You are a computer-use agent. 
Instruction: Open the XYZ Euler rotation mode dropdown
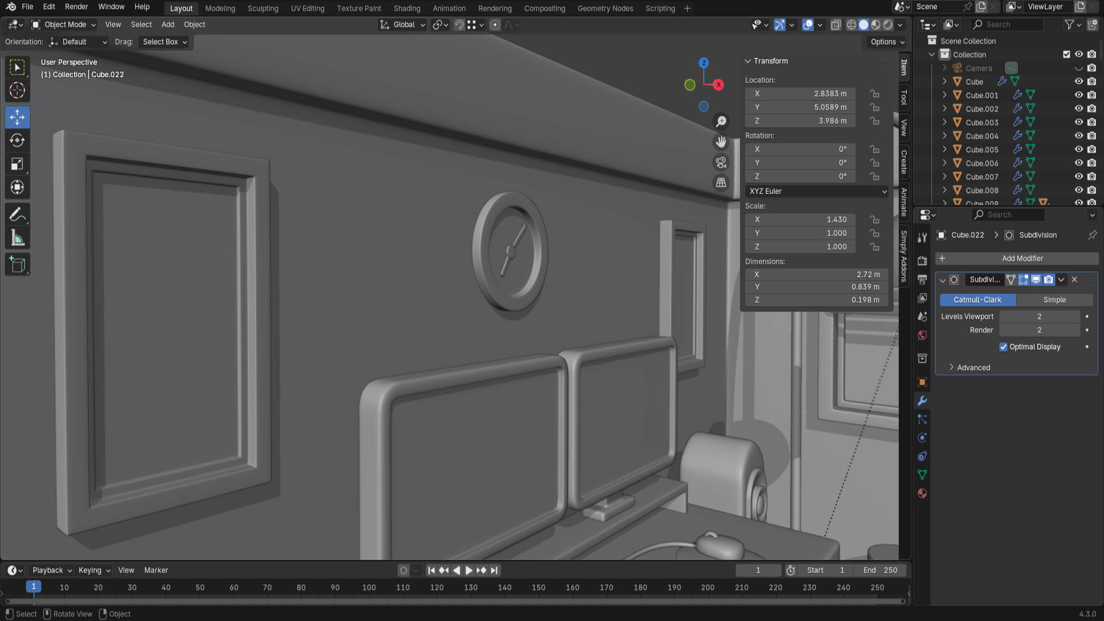point(816,191)
